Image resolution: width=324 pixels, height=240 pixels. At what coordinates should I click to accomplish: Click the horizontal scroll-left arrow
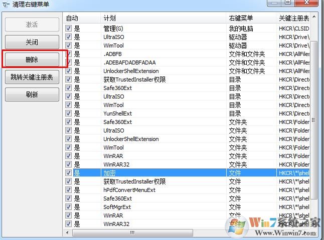67,232
